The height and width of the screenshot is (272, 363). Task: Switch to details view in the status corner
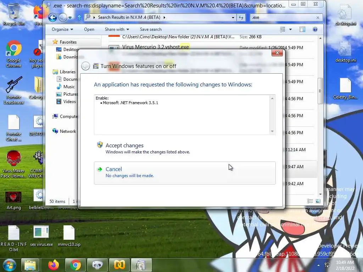pos(310,201)
